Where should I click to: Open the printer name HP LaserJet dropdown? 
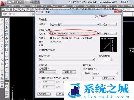point(75,34)
